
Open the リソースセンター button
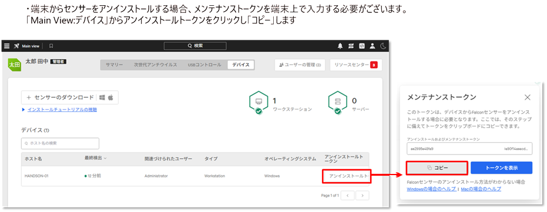point(356,65)
